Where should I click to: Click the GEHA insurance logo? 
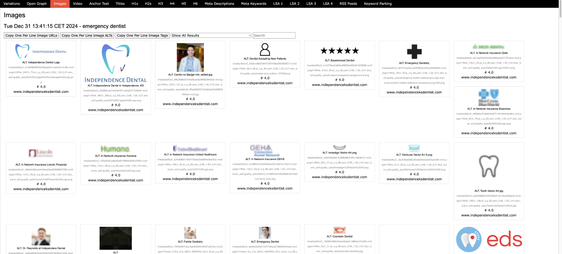pyautogui.click(x=265, y=150)
